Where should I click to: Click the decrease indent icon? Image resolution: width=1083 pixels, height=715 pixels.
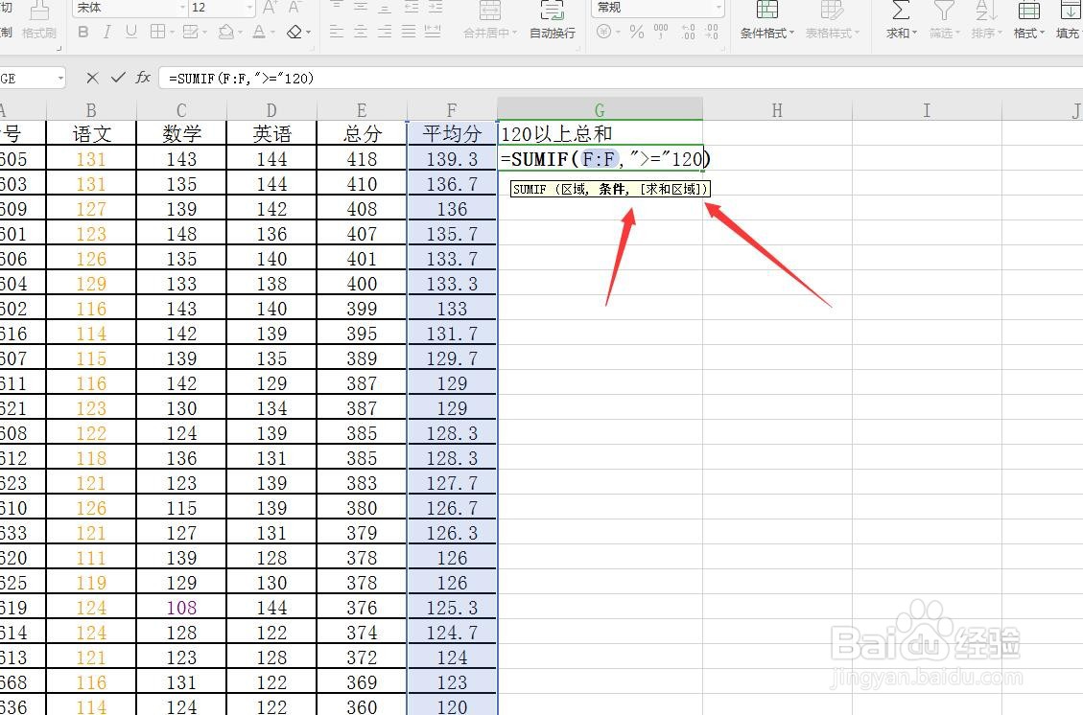click(412, 6)
